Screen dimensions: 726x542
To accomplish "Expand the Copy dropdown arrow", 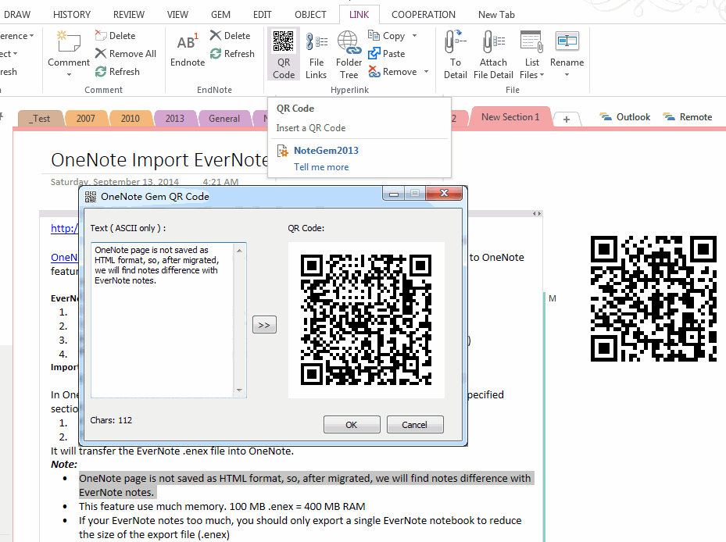I will [414, 36].
